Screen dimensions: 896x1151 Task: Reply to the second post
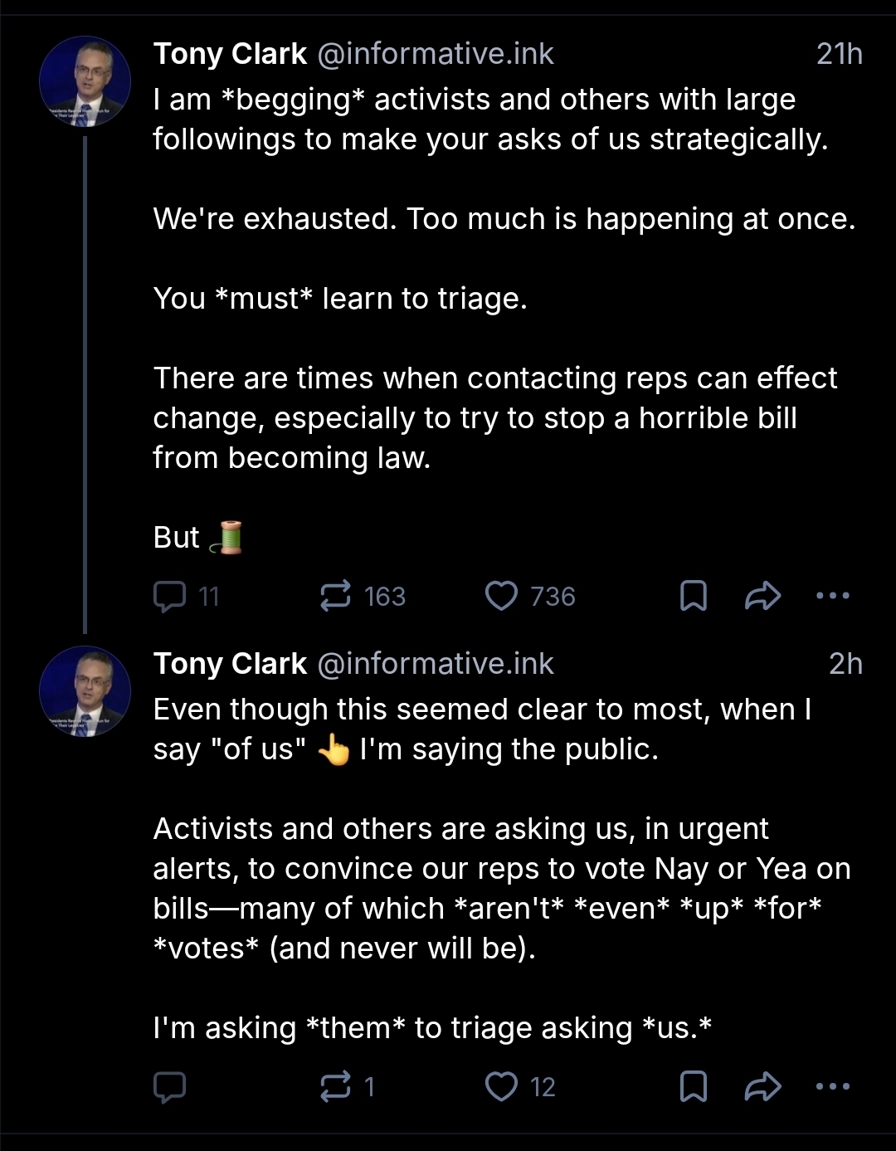click(170, 1086)
